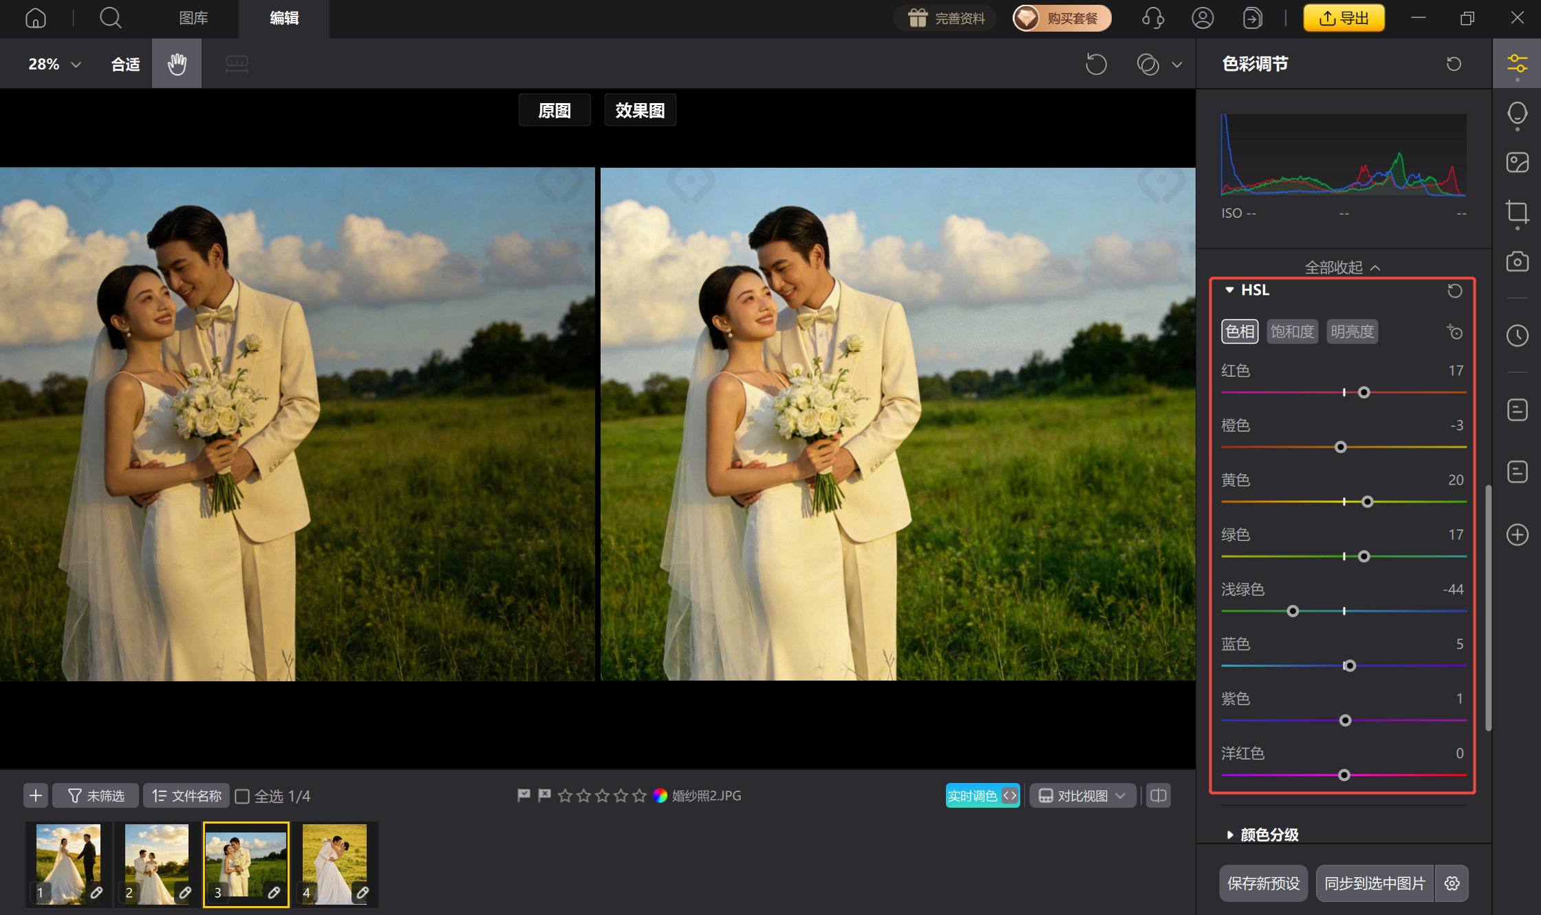1541x915 pixels.
Task: Click the 导出 export button
Action: (1344, 18)
